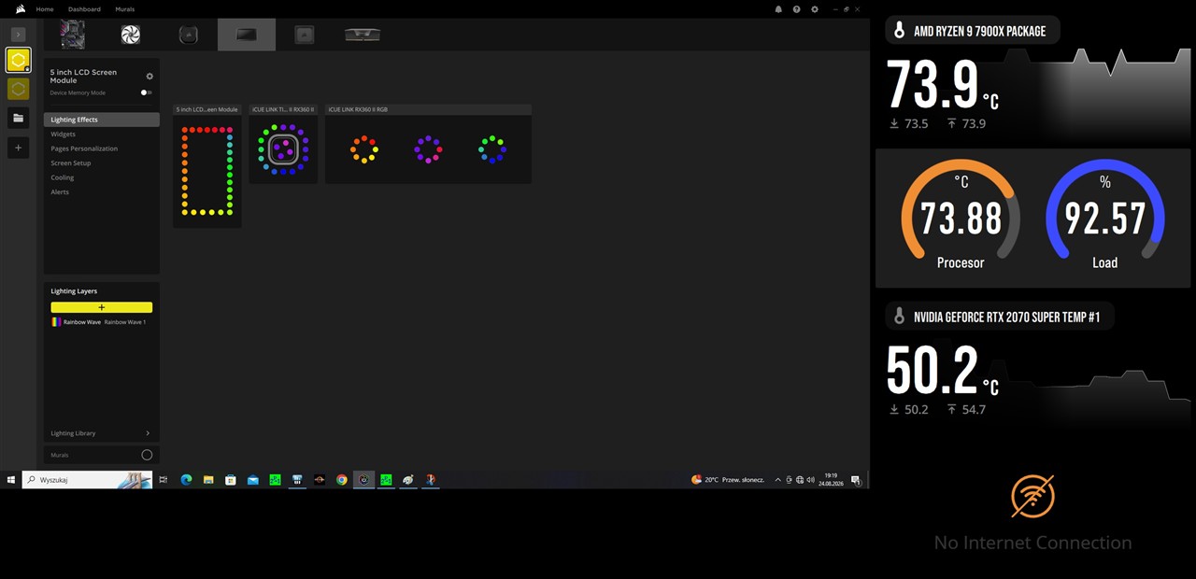
Task: Open network globe tray icon
Action: [800, 480]
